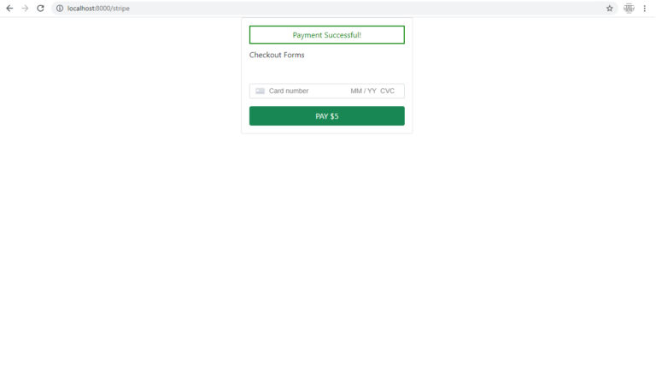Bookmark this page with the star icon
This screenshot has height=371, width=656.
pos(610,9)
